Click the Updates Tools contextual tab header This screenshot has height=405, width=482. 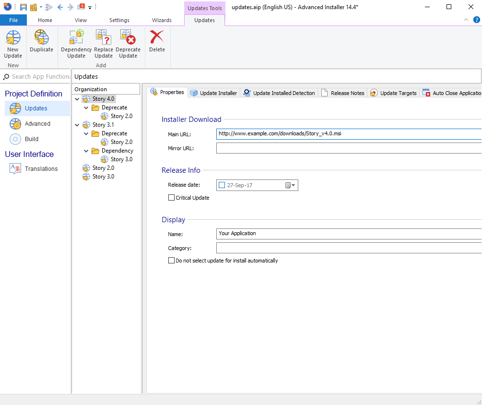click(x=205, y=8)
